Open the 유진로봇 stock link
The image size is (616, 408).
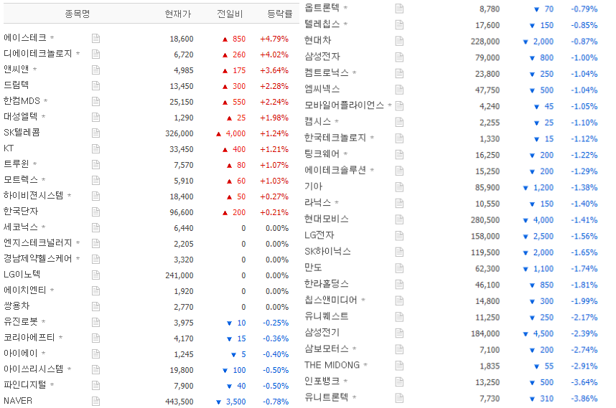(x=20, y=322)
